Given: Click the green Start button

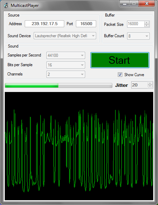Looking at the screenshot, I should [120, 60].
